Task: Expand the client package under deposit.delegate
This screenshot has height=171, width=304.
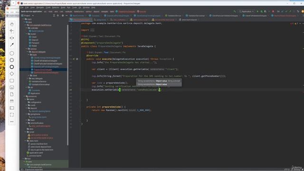Action: [x=28, y=76]
